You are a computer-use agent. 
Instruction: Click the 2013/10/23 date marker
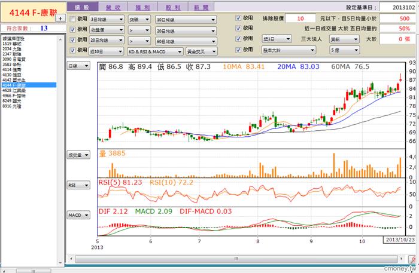pos(400,240)
